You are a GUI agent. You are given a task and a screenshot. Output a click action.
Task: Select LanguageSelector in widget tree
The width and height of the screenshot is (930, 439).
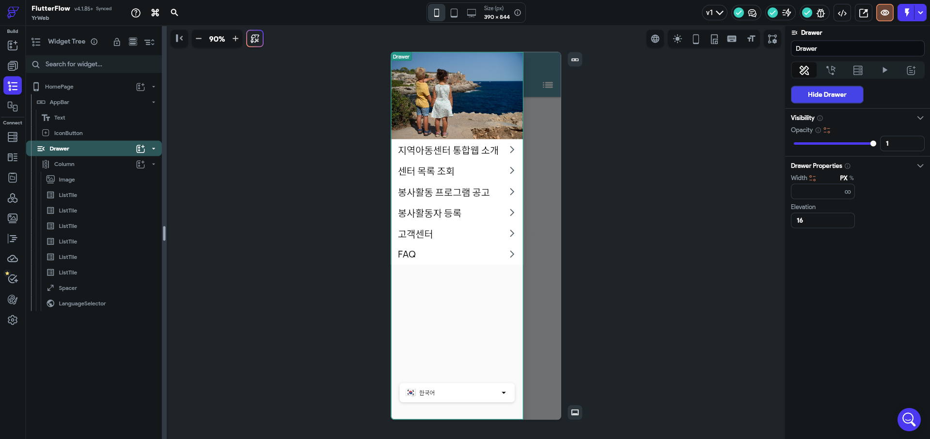tap(82, 303)
